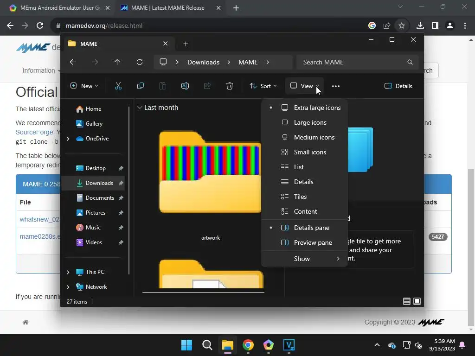Select Details view in View menu
475x356 pixels.
coord(304,182)
